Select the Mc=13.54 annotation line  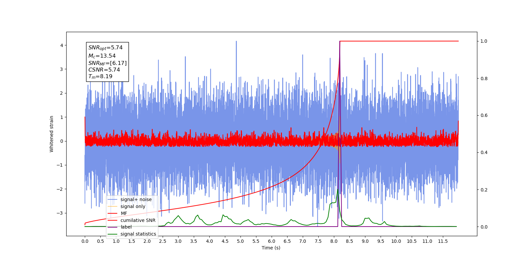pos(102,56)
